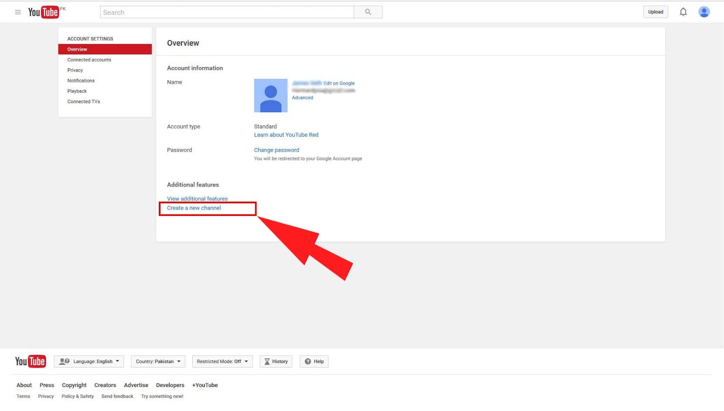This screenshot has width=724, height=411.
Task: Click the "Standard" account type text
Action: tap(265, 127)
